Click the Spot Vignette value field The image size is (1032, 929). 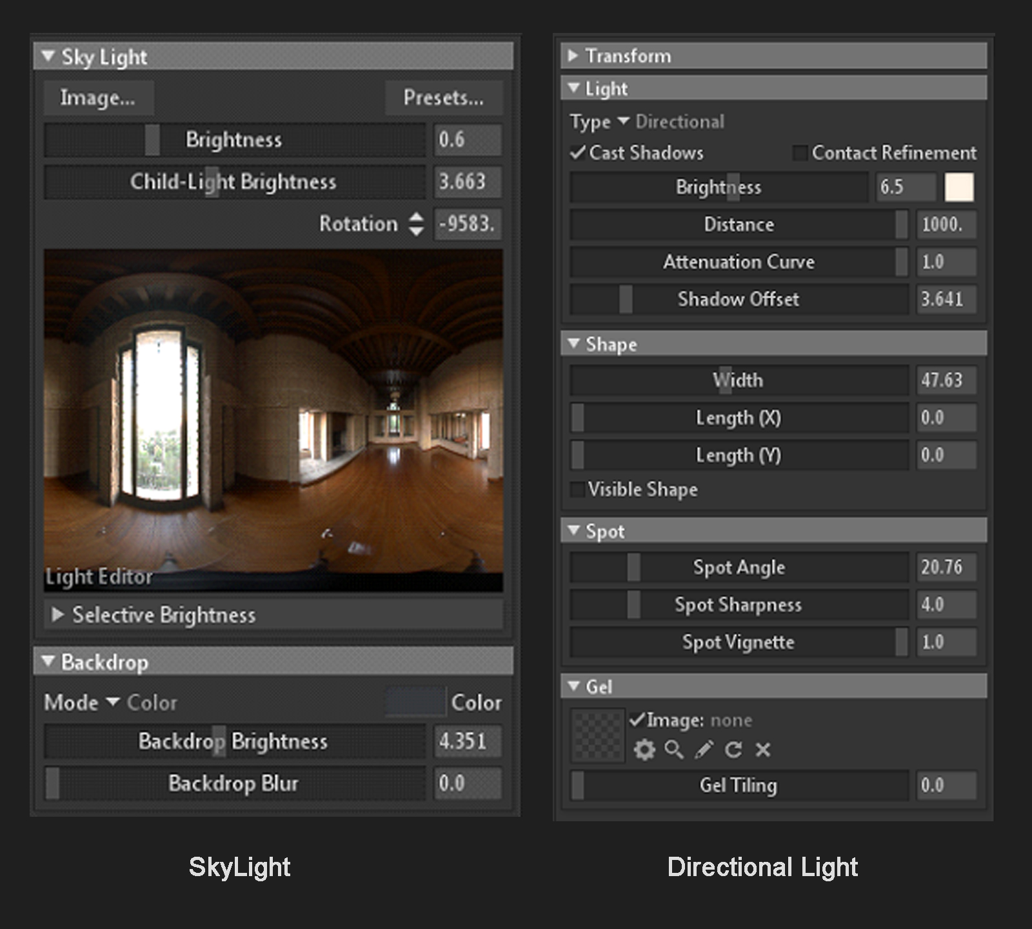pyautogui.click(x=946, y=642)
